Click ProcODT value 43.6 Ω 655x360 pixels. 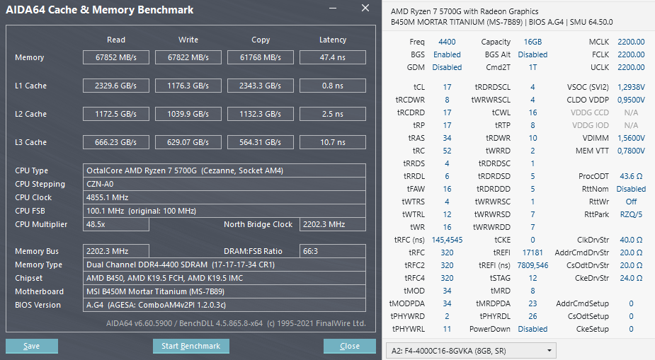pos(631,176)
